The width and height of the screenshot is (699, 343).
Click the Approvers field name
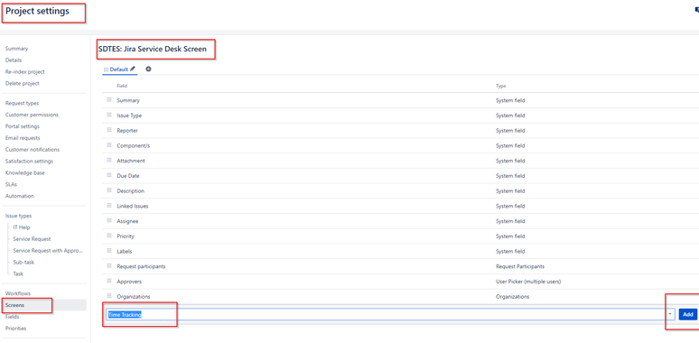[x=129, y=282]
